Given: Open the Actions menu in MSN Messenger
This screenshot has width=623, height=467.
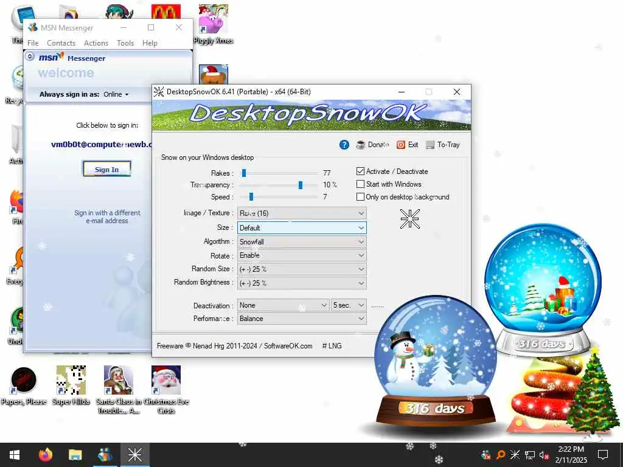Looking at the screenshot, I should pyautogui.click(x=96, y=43).
